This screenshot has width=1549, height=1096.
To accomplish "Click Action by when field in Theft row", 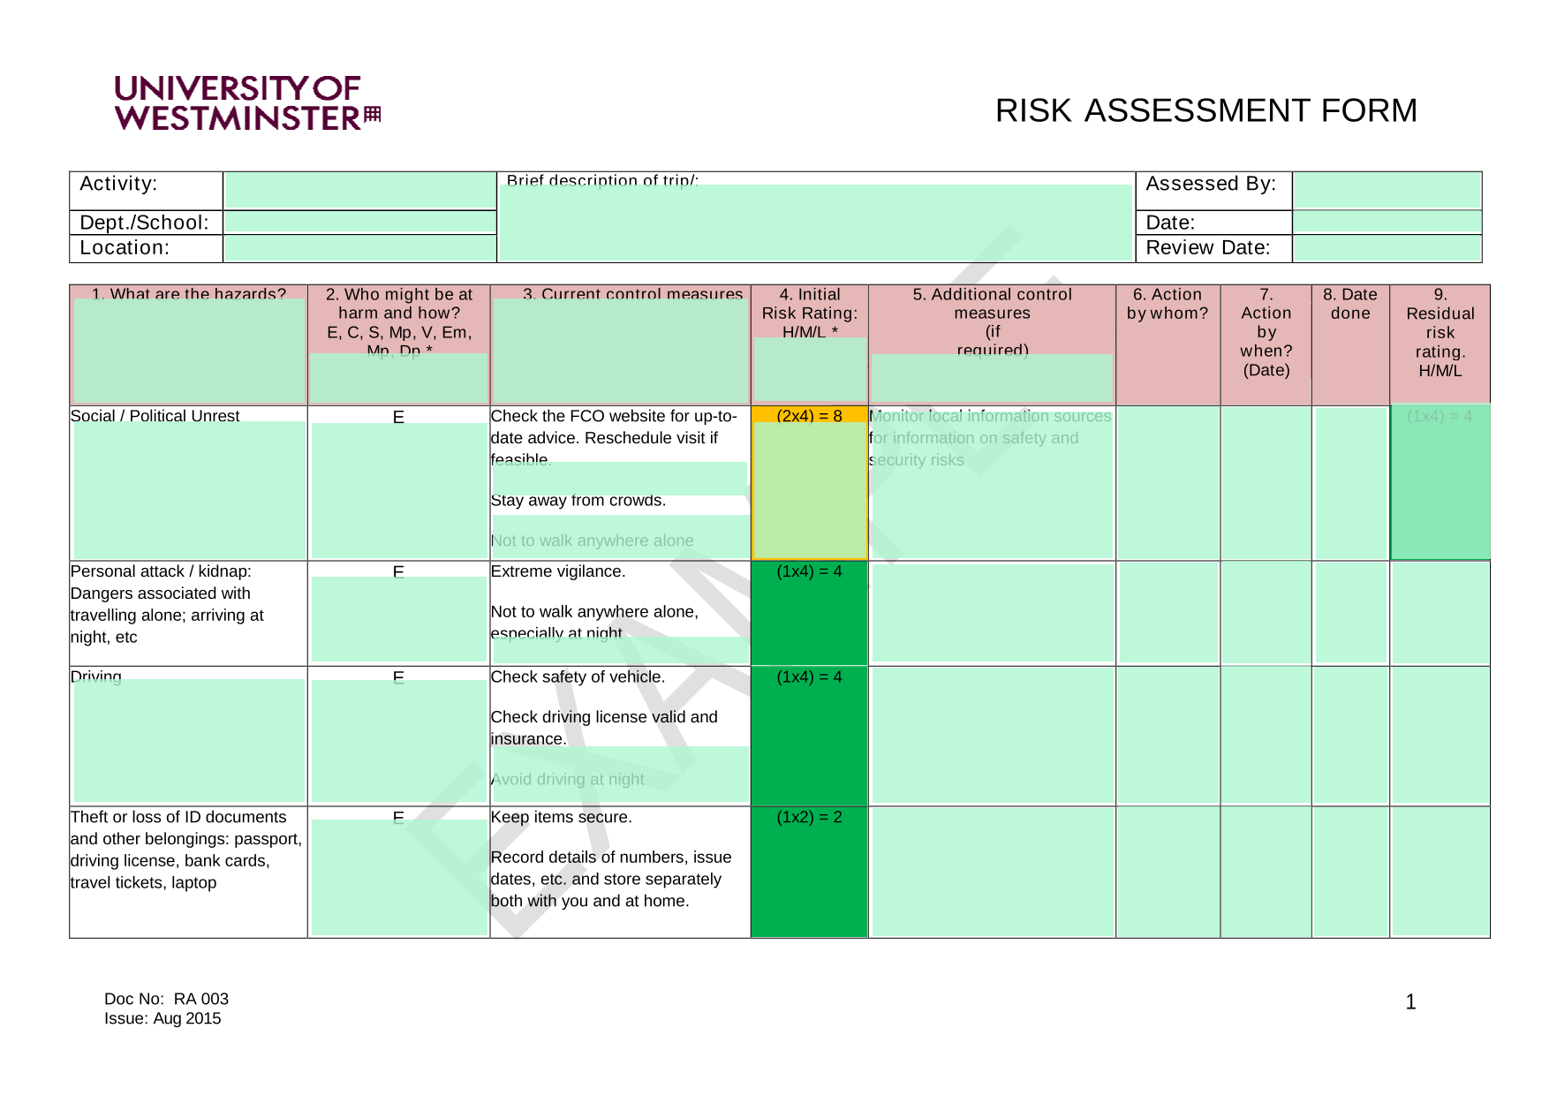I will (1266, 872).
